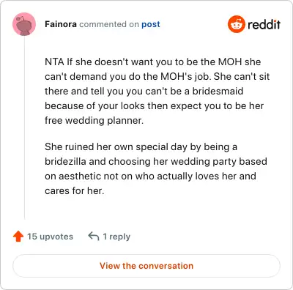Open the Fainora username link

pos(61,24)
